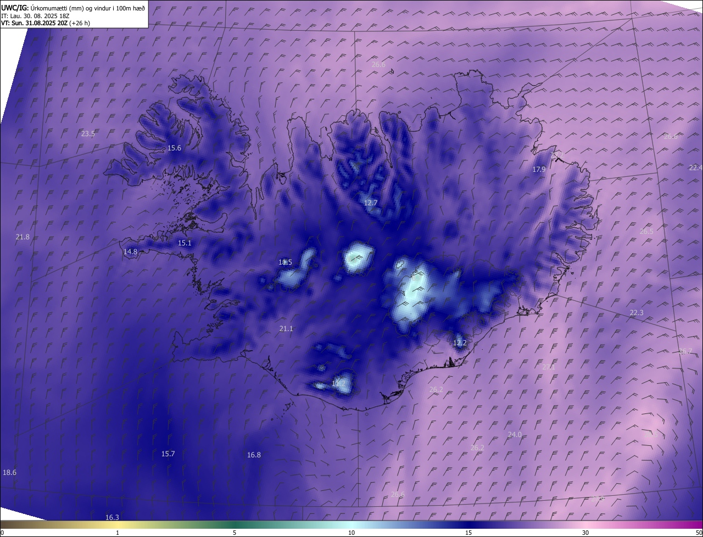The height and width of the screenshot is (537, 703).
Task: Click the 16.8 value on the map
Action: click(254, 455)
